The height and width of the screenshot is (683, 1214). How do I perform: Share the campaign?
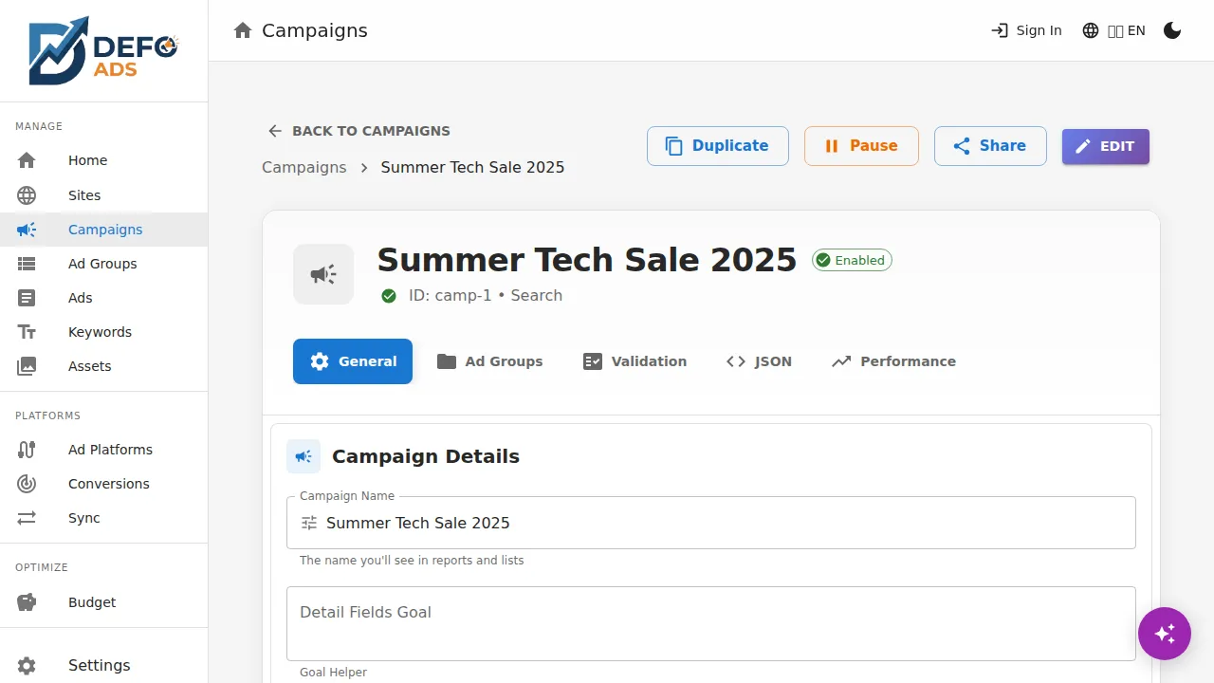[990, 146]
